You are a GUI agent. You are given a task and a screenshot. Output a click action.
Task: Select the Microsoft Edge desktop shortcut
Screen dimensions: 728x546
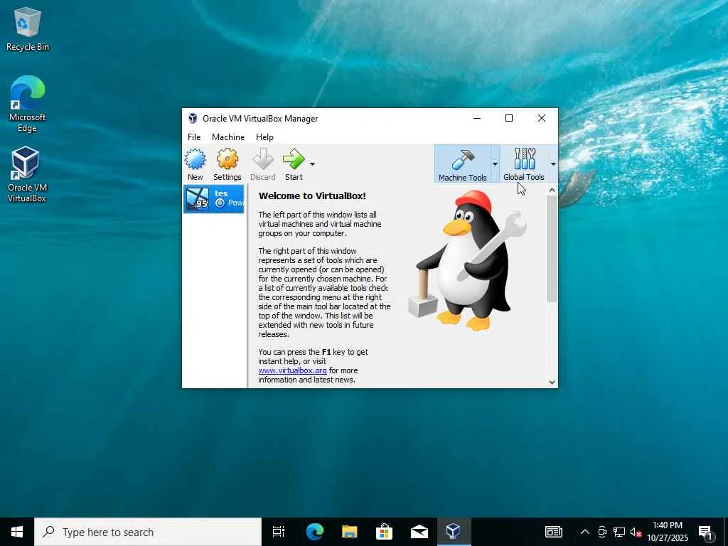[28, 104]
